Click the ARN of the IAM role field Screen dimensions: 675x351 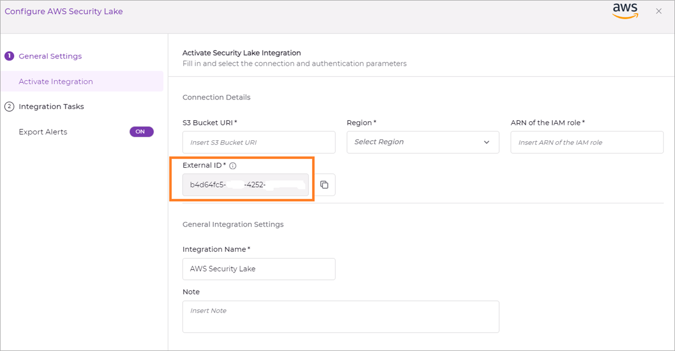(587, 142)
